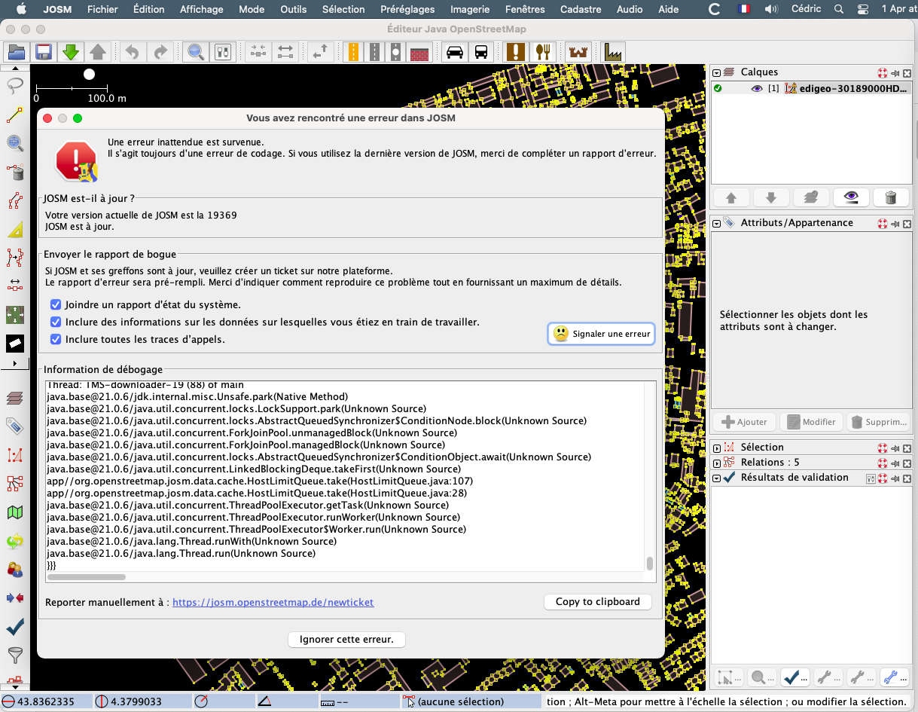Click the French flag input source icon
The width and height of the screenshot is (918, 712).
tap(744, 9)
